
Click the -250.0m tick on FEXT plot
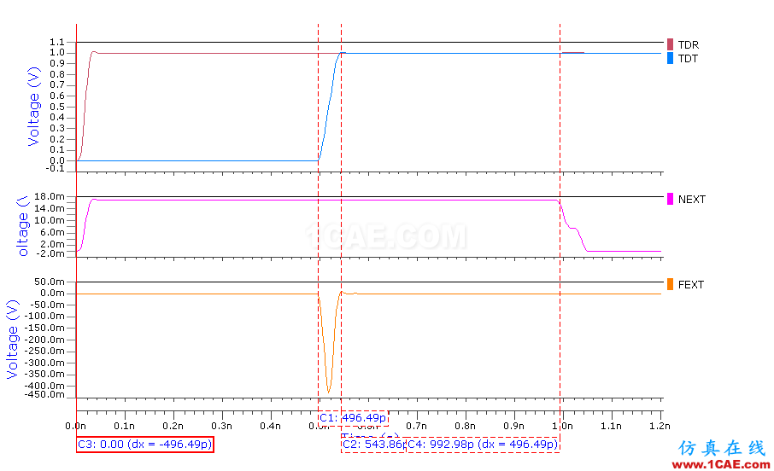45,351
